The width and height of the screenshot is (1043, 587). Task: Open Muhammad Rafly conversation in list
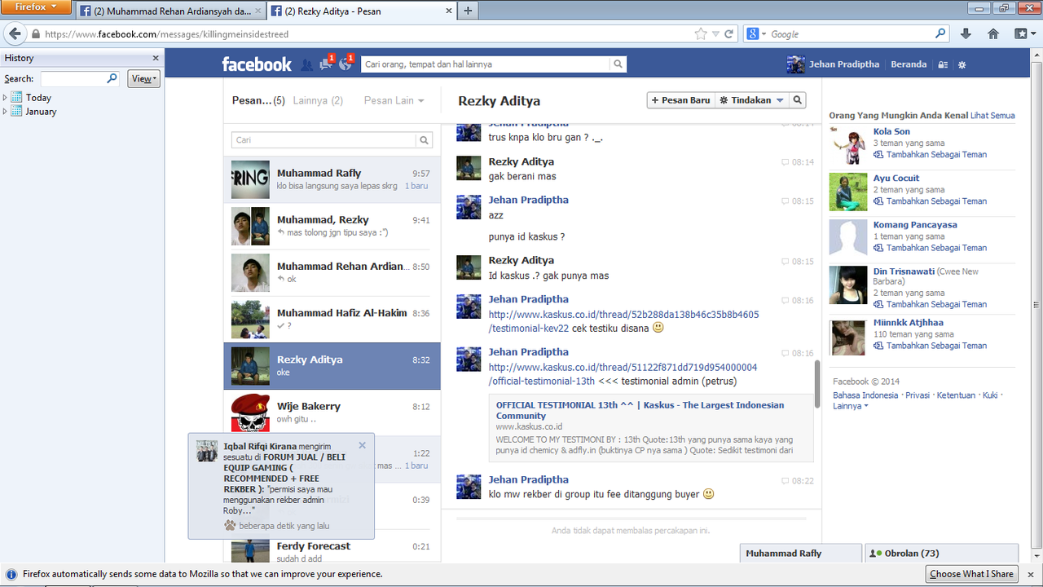(x=332, y=179)
